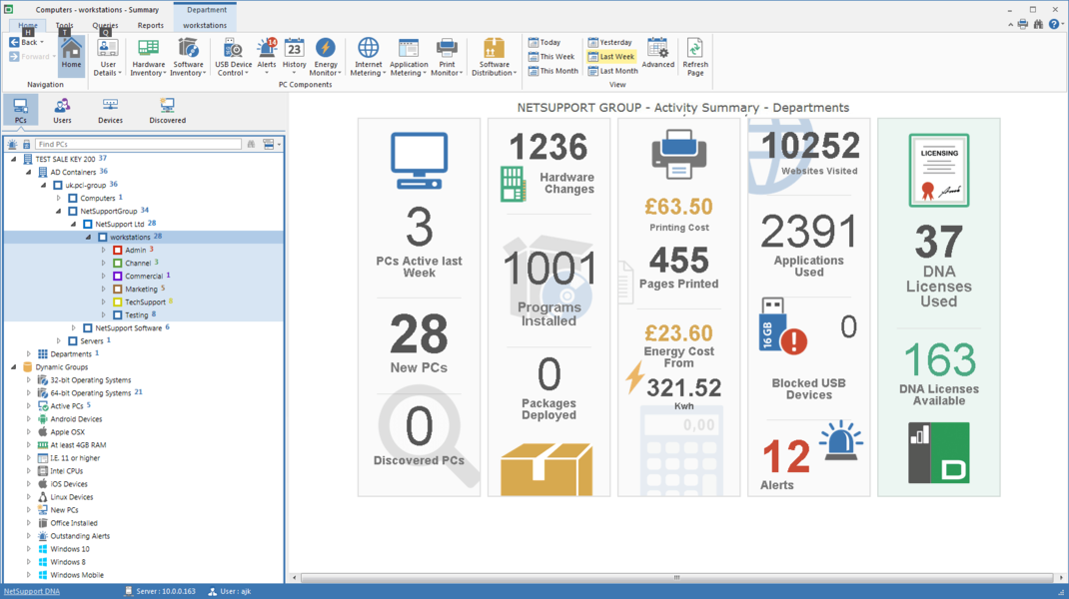The height and width of the screenshot is (599, 1069).
Task: Click the NetSupport DNA status bar link
Action: [x=32, y=591]
